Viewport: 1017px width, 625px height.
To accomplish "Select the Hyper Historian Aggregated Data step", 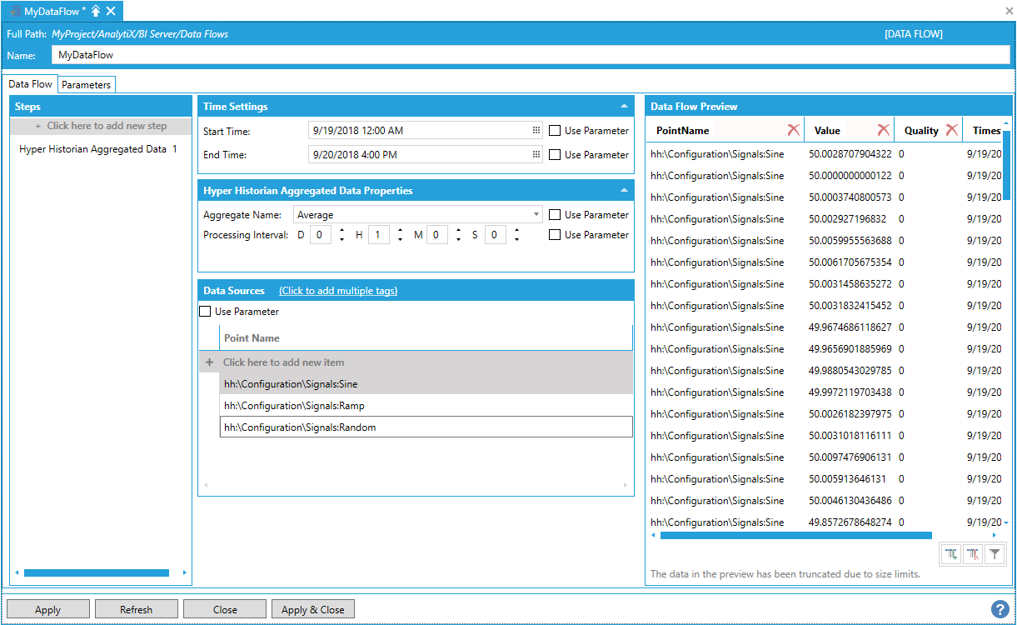I will pos(98,149).
